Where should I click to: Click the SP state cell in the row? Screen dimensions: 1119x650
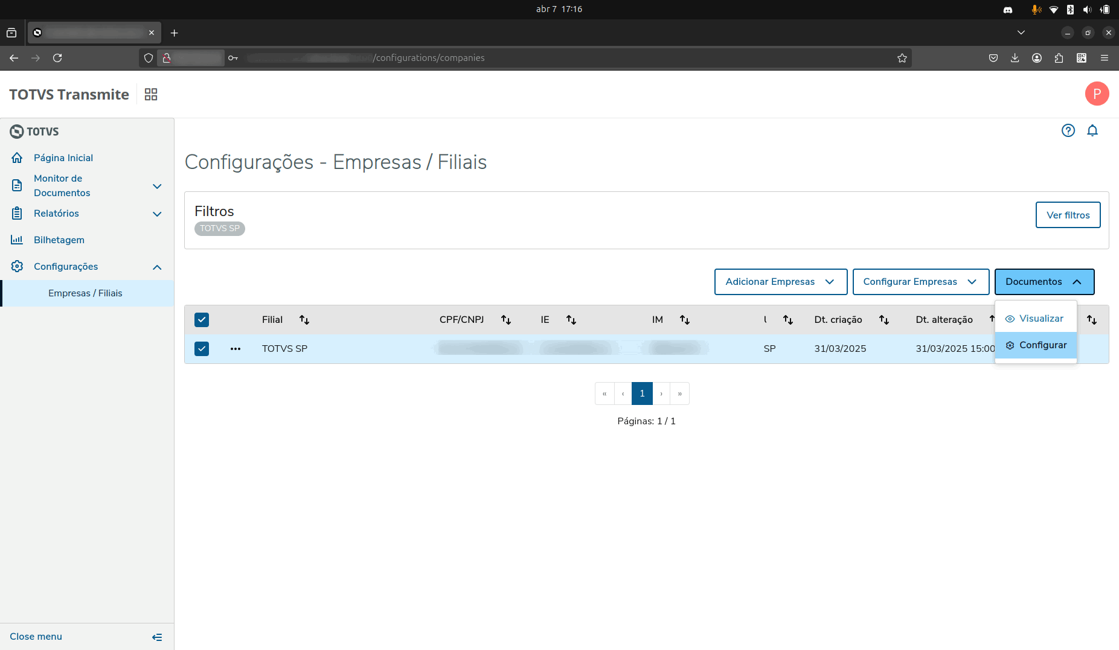point(769,349)
